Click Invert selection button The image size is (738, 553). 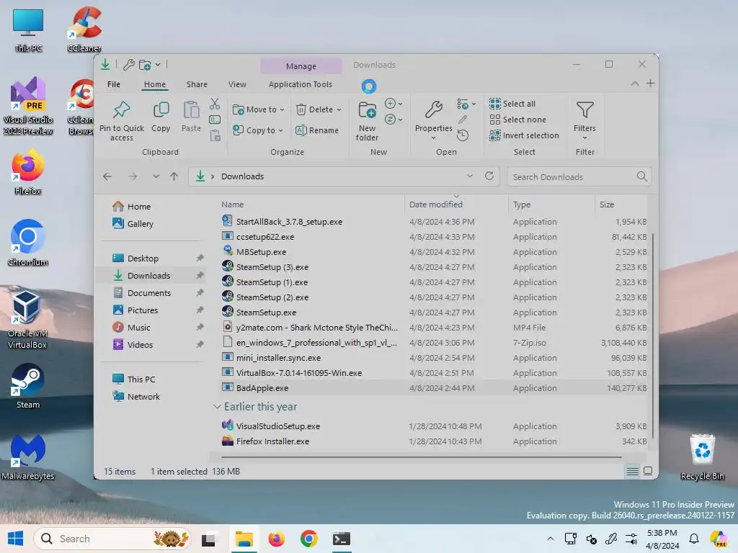[x=525, y=135]
